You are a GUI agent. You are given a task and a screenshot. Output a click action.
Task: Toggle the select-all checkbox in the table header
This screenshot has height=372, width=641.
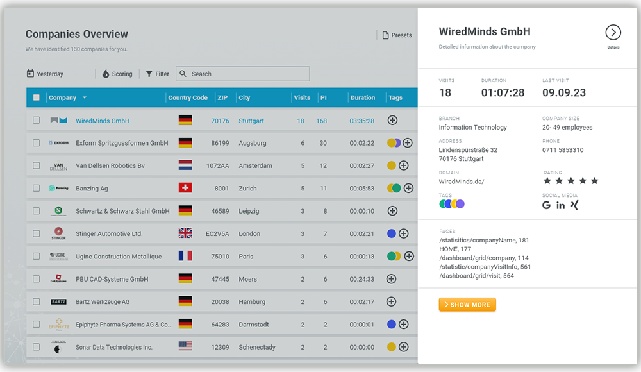click(x=37, y=97)
